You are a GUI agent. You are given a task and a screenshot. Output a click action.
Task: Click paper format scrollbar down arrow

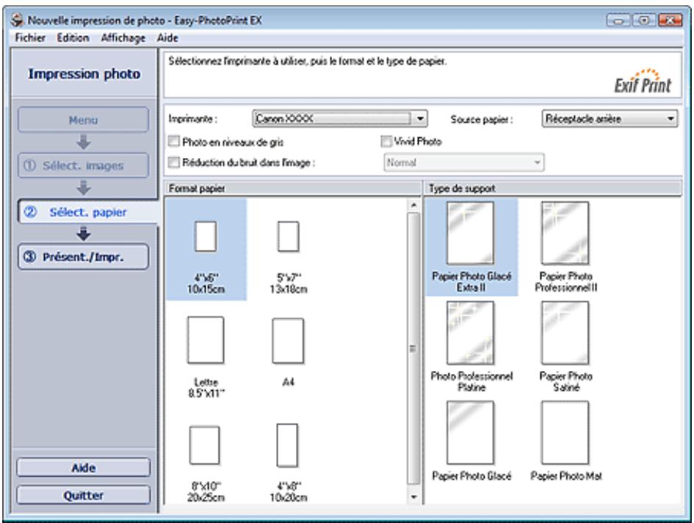point(413,497)
